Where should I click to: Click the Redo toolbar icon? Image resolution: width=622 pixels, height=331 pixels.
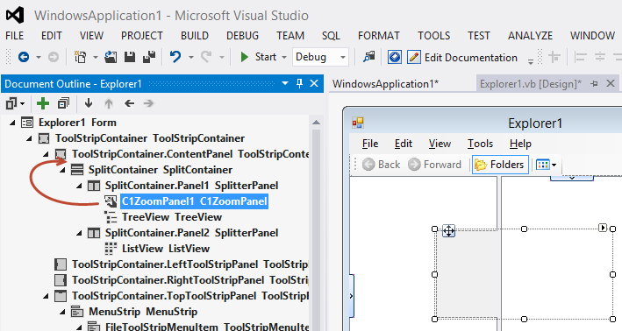[206, 57]
